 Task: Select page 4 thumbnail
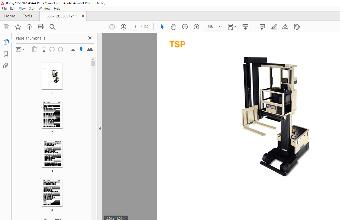(x=52, y=193)
